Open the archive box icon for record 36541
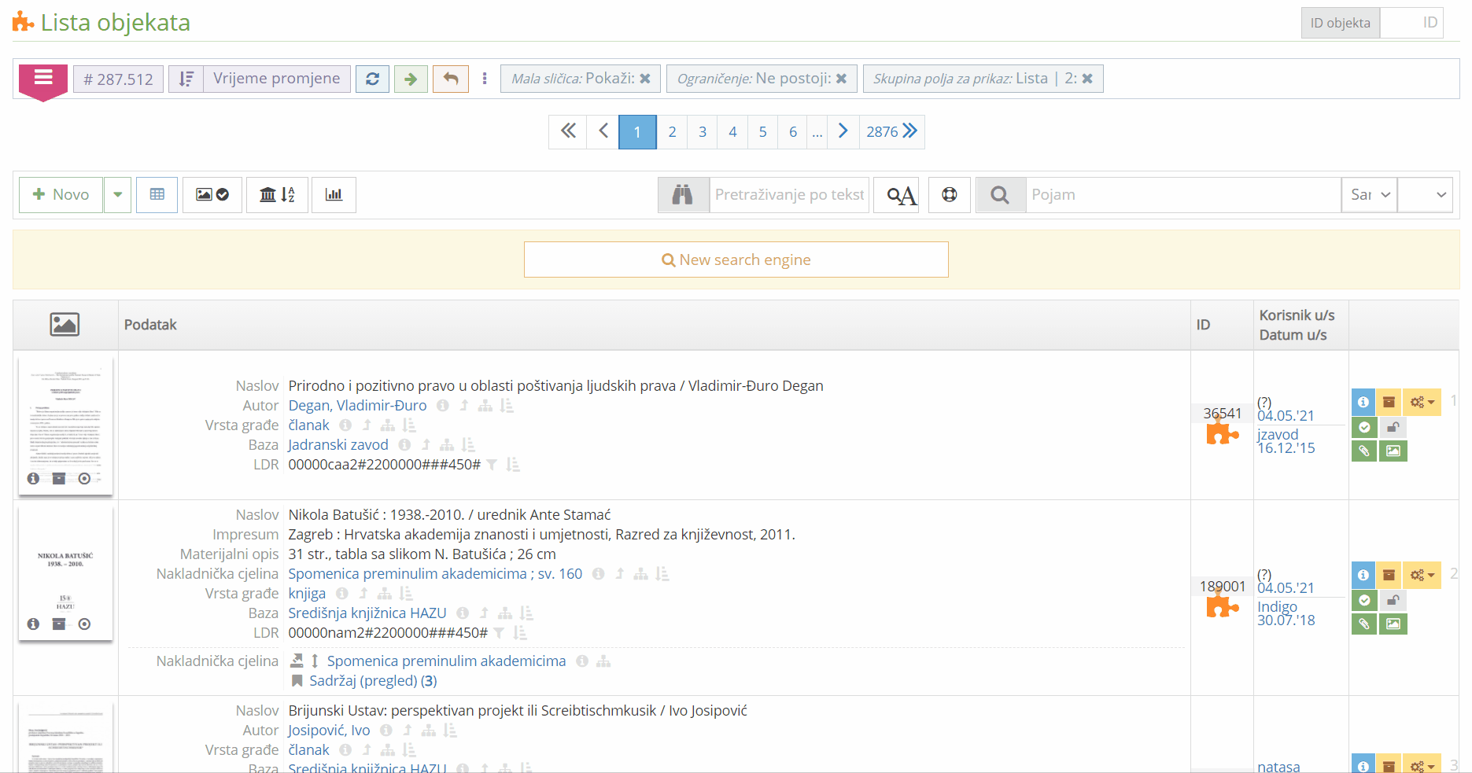Image resolution: width=1472 pixels, height=773 pixels. click(1389, 402)
